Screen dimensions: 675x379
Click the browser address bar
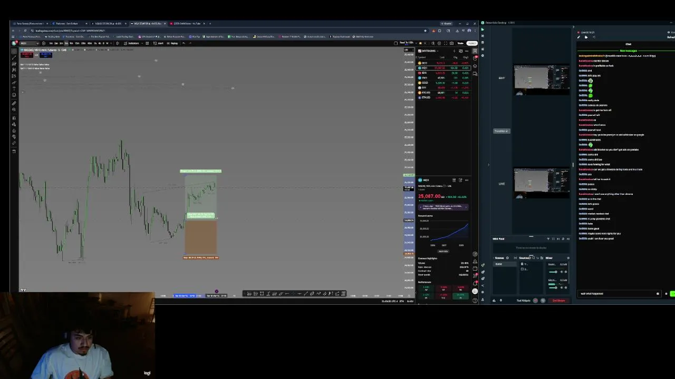(227, 31)
